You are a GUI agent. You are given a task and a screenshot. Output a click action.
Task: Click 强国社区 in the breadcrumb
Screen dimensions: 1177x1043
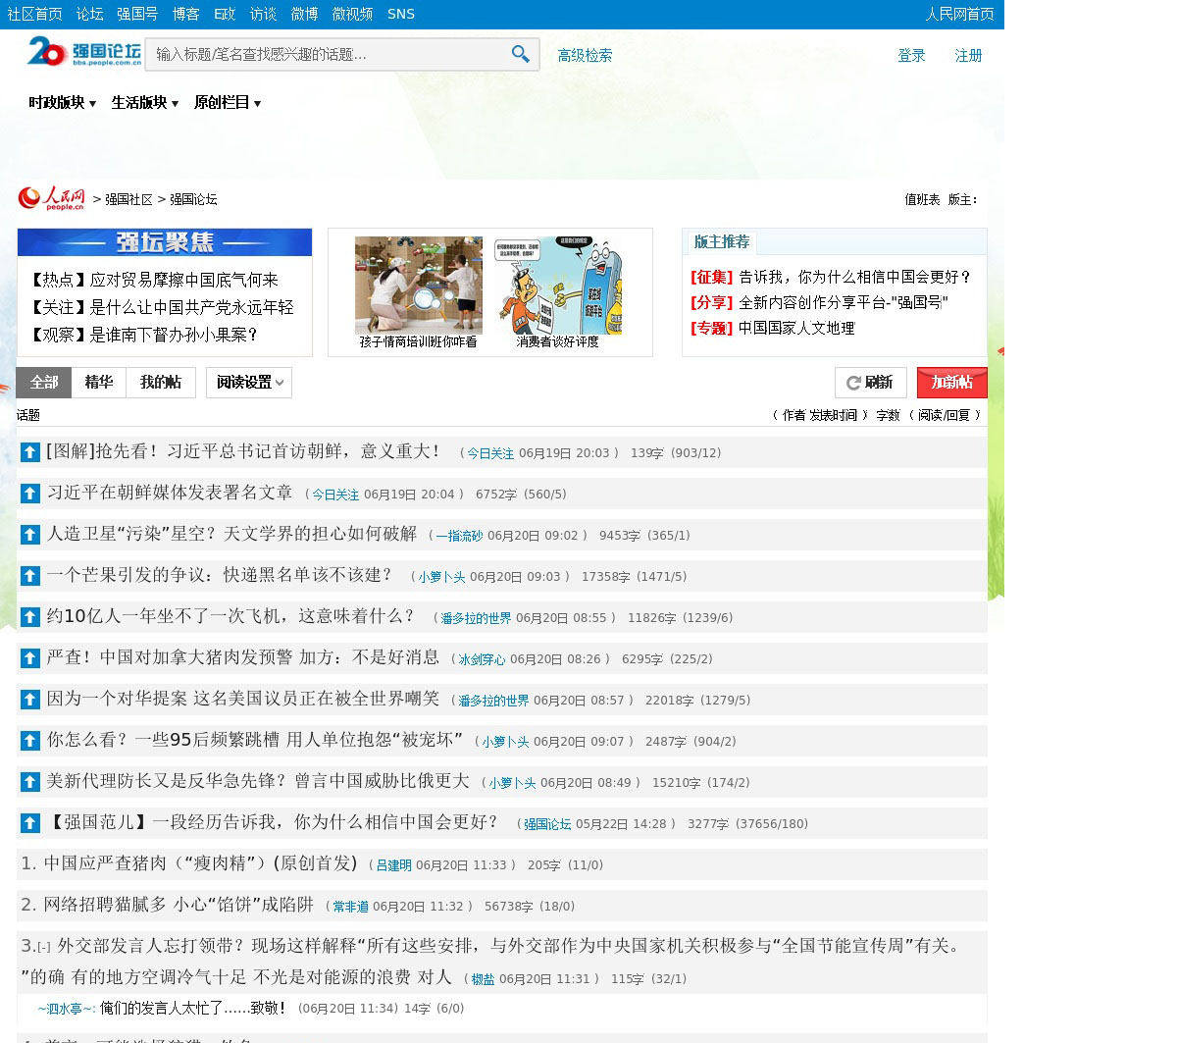point(128,199)
